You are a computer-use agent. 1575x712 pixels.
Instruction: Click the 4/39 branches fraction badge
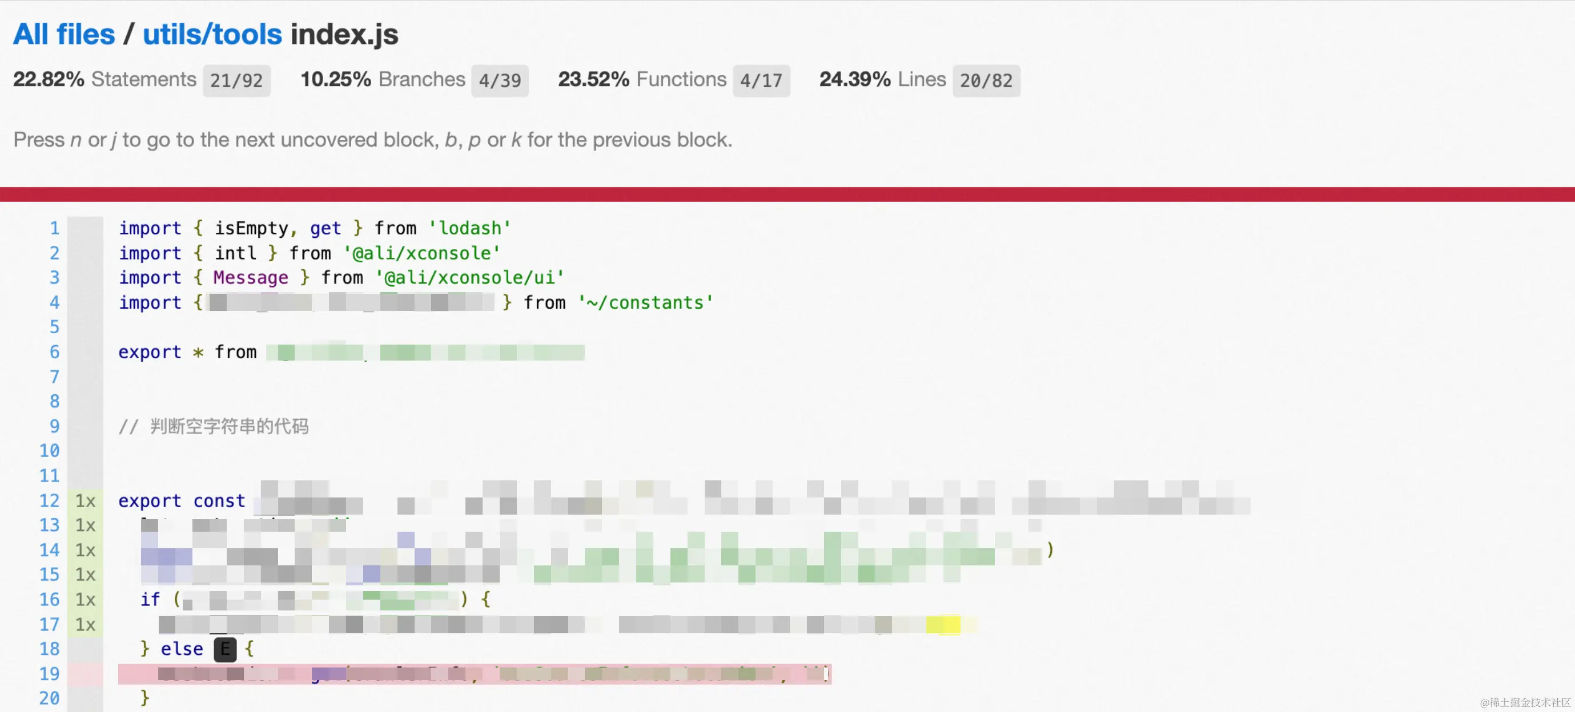499,80
